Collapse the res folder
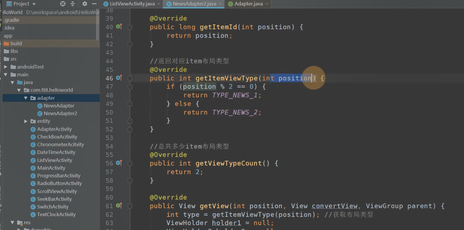 (x=12, y=222)
